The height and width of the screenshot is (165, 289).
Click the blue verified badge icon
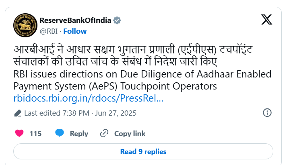click(x=117, y=20)
